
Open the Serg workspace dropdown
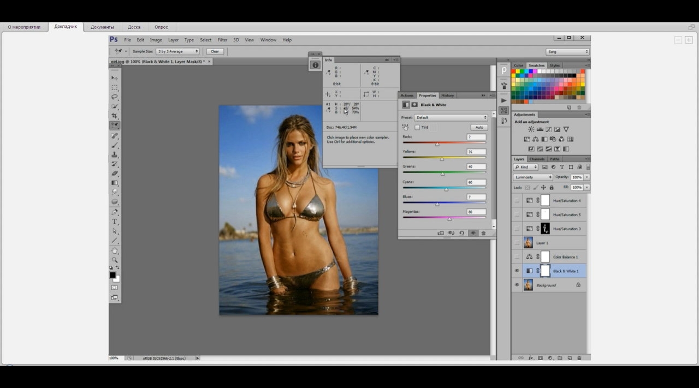click(x=568, y=51)
